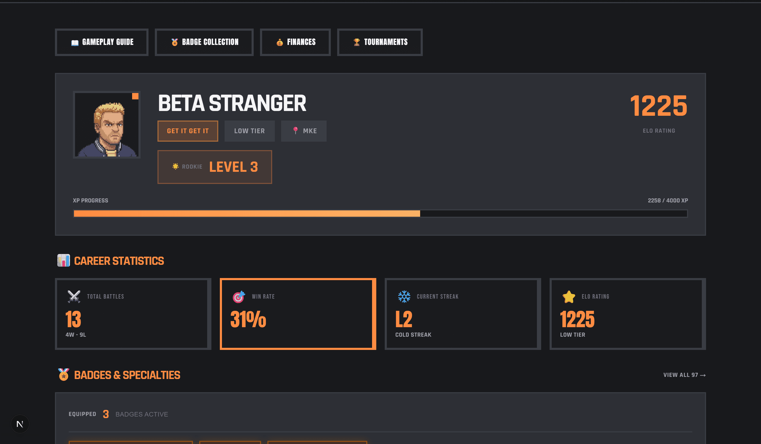Switch to the Tournaments tab
Viewport: 761px width, 444px height.
click(380, 42)
